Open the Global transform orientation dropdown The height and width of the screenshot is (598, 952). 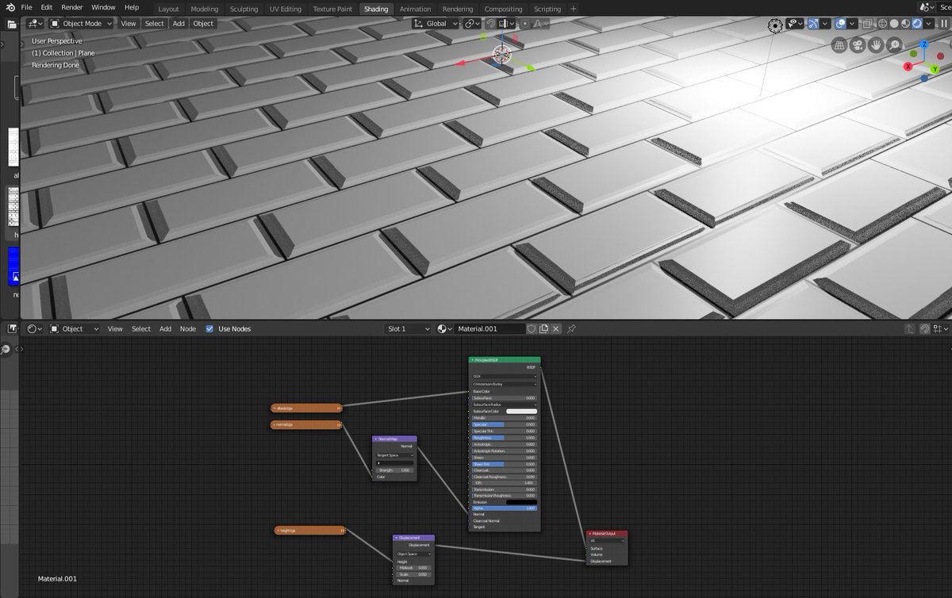point(436,24)
